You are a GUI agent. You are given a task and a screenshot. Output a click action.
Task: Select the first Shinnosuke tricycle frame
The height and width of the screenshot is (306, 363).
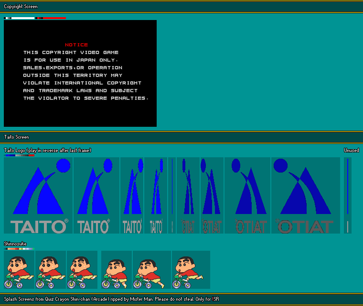[19, 270]
